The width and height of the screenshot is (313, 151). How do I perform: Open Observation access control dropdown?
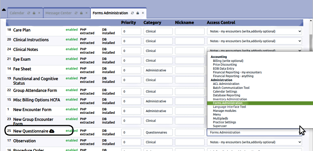[x=254, y=142]
